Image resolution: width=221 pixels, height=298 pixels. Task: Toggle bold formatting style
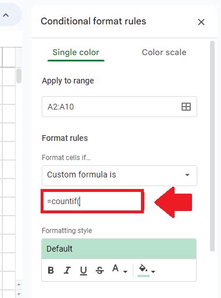50,270
